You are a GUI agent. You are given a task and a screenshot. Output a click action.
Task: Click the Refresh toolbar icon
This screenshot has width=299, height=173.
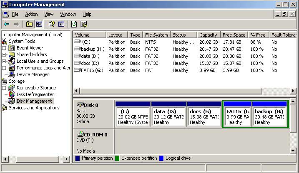[74, 24]
